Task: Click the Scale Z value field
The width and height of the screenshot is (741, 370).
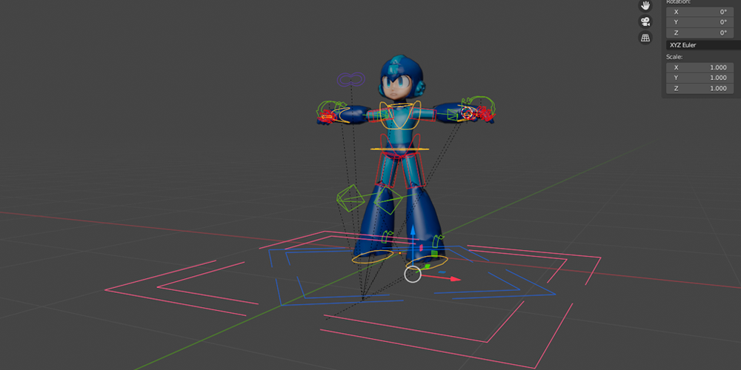Action: [x=700, y=88]
